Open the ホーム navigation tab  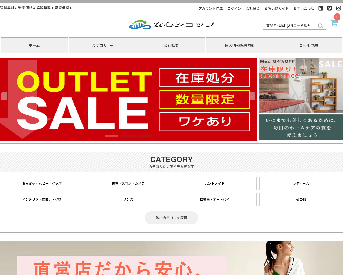34,45
